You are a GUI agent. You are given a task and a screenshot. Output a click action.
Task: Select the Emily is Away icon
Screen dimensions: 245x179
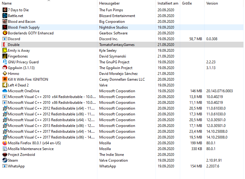click(x=5, y=51)
